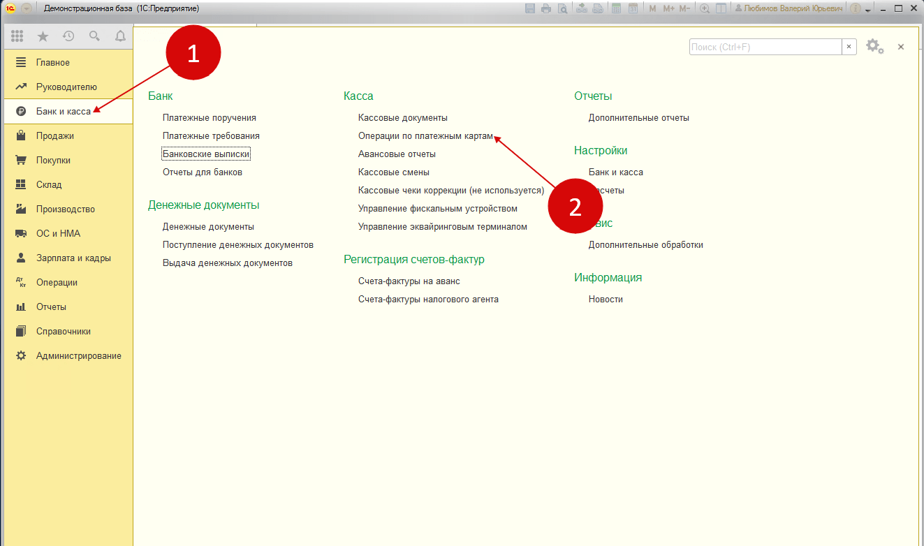Open the Отчеты sidebar section
This screenshot has width=924, height=546.
point(68,307)
